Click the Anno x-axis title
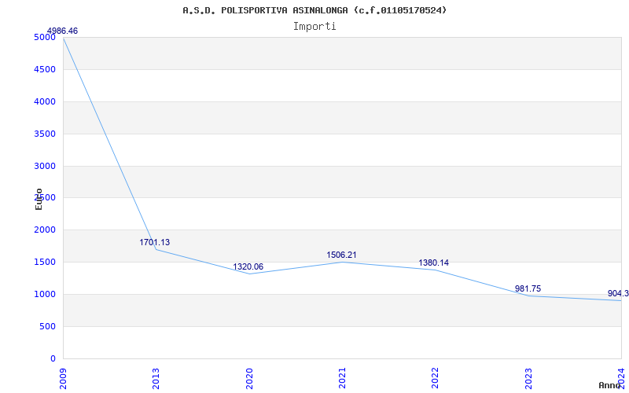Image resolution: width=629 pixels, height=393 pixels. point(610,385)
